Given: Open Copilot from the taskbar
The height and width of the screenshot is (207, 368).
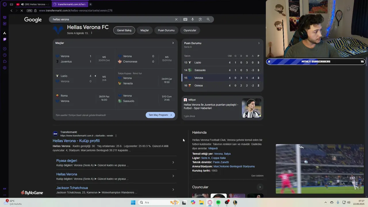Looking at the screenshot, I should pos(193,202).
